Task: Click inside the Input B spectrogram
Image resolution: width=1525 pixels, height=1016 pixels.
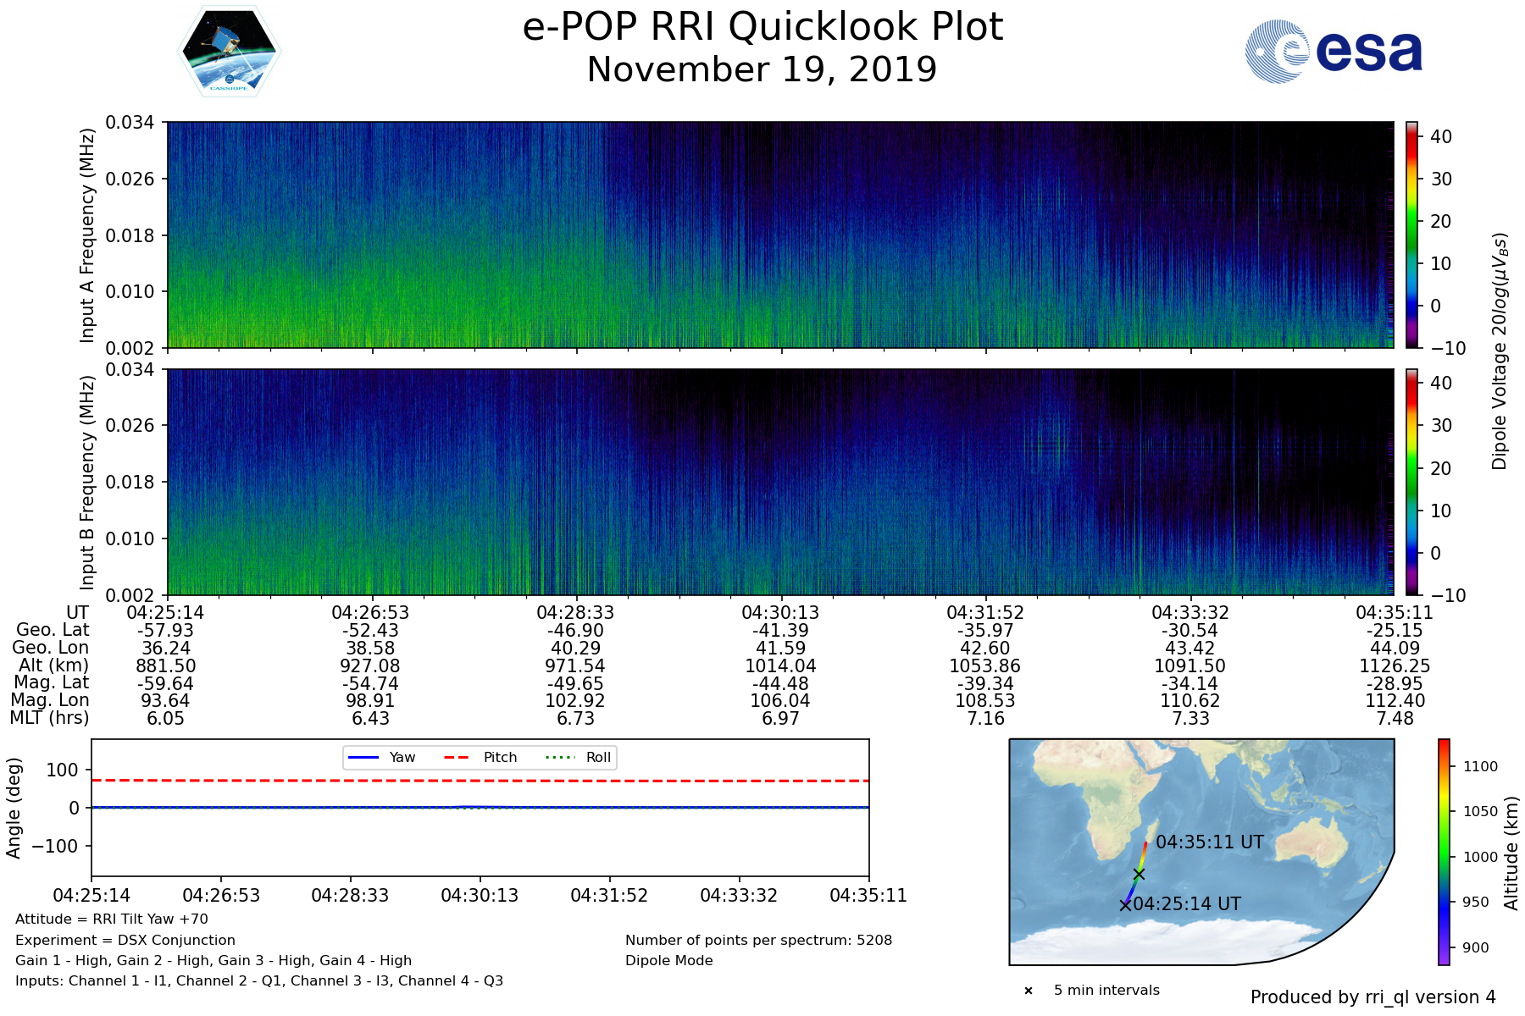Action: coord(779,482)
